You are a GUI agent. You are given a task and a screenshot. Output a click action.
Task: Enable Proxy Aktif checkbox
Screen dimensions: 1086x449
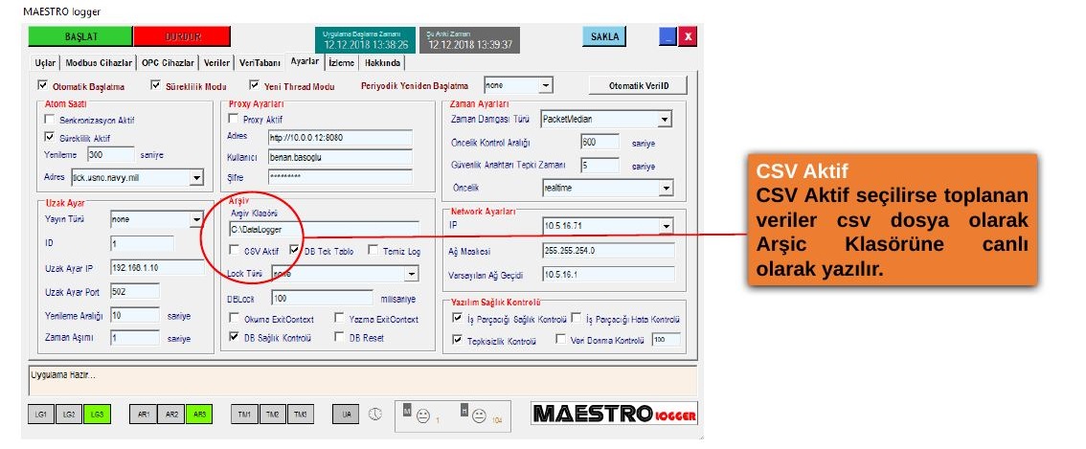click(x=234, y=119)
